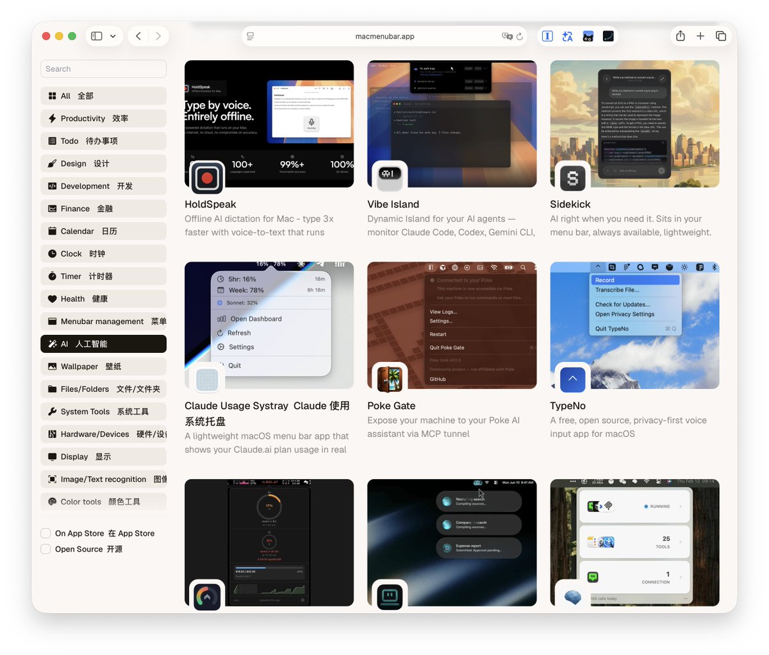Open the Claude Usage Systray title link

267,413
